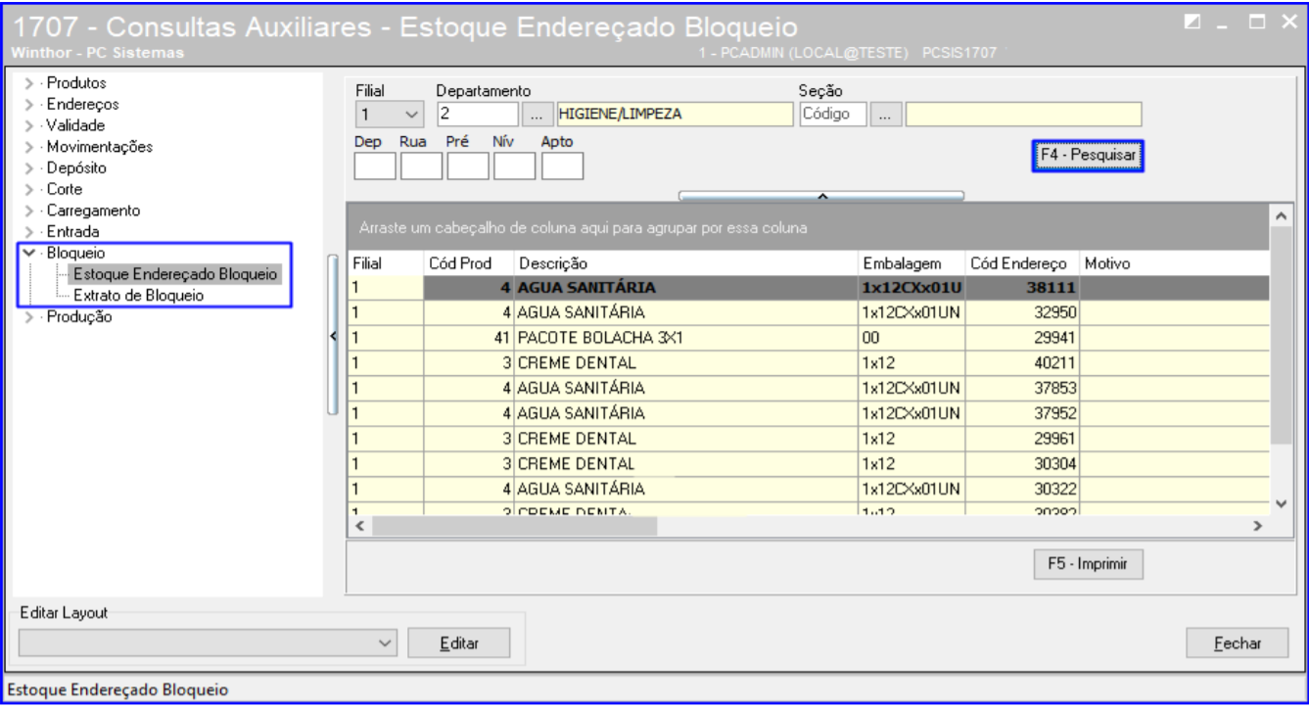Screen dimensions: 1309x708
Task: Sort by Embalagem column header
Action: coord(912,263)
